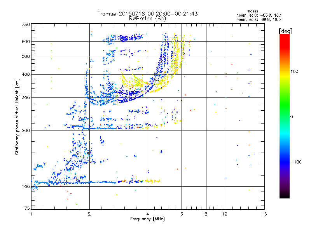The height and width of the screenshot is (233, 311).
Task: Click the y-axis tick label '300'
Action: click(26, 98)
